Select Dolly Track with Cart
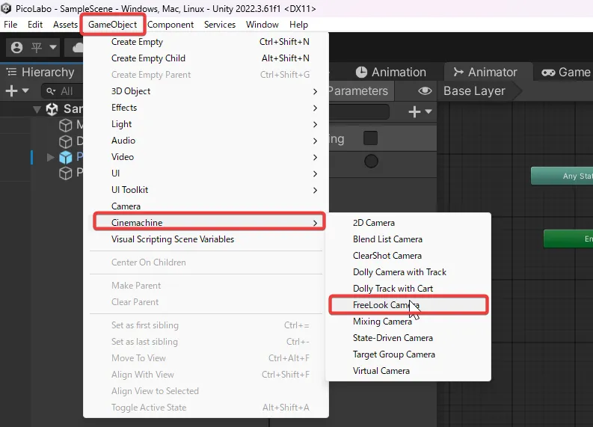The height and width of the screenshot is (427, 593). [408, 289]
